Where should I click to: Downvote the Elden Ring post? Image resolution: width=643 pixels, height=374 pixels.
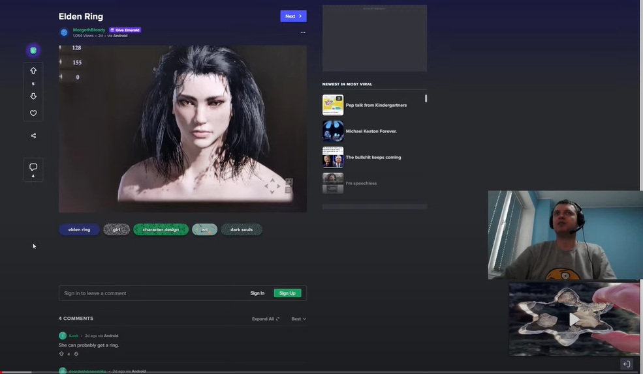coord(33,96)
